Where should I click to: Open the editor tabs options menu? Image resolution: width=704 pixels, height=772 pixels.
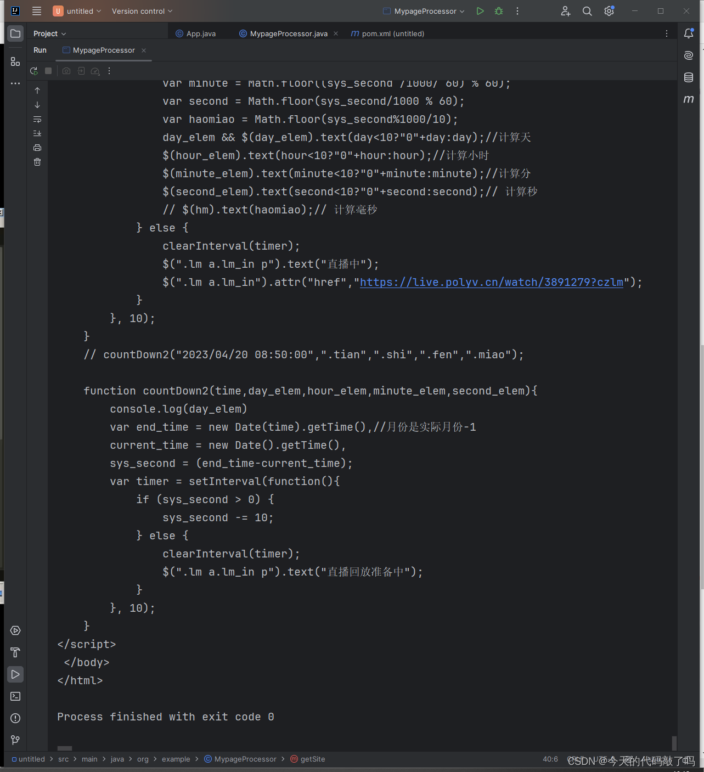667,33
